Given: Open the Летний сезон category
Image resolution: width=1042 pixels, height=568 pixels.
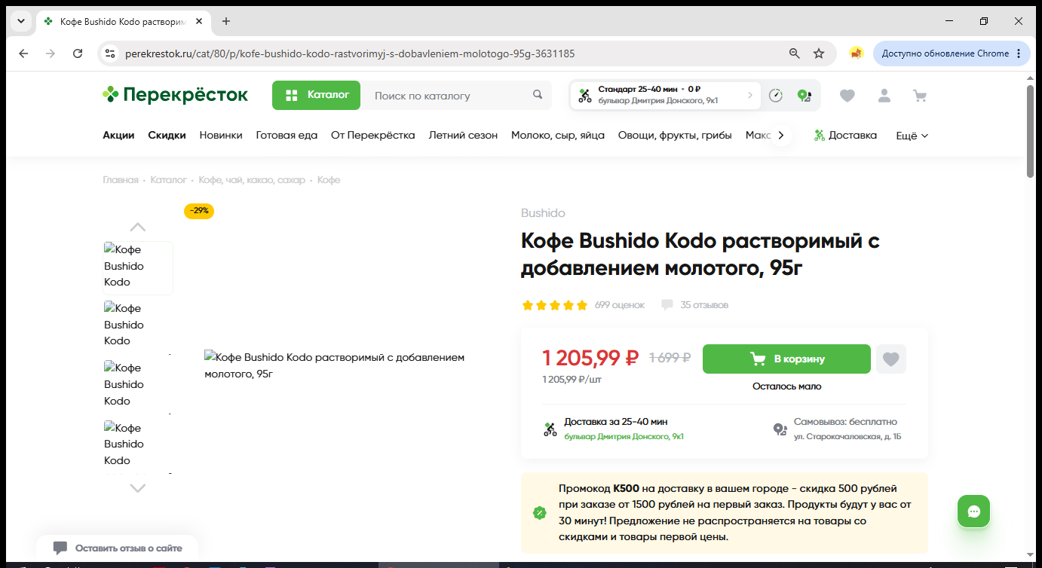Looking at the screenshot, I should tap(463, 136).
